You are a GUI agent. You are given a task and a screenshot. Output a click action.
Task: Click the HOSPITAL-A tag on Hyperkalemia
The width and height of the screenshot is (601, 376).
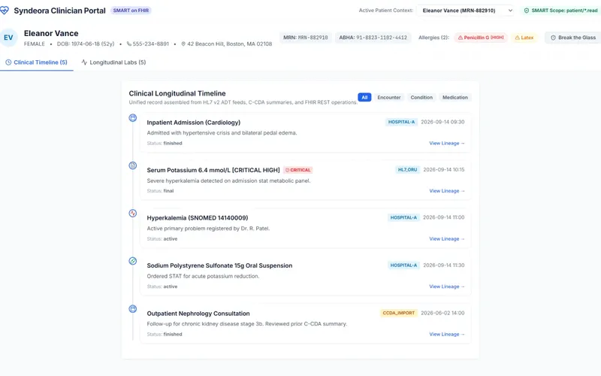403,217
